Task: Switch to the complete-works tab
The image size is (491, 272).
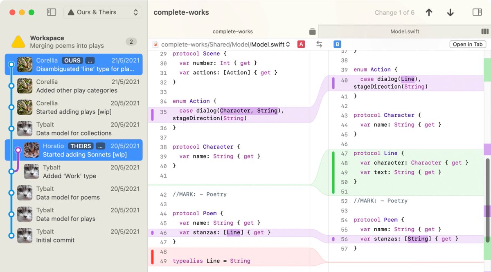Action: pos(232,31)
